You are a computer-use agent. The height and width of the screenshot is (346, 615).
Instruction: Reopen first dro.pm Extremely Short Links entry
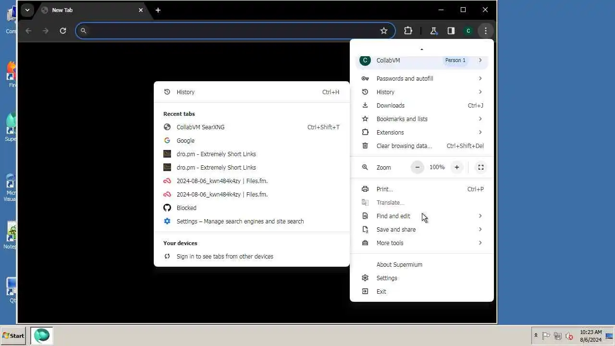252,154
